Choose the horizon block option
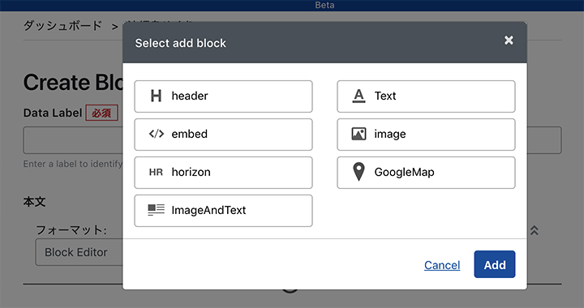584x308 pixels. click(223, 173)
